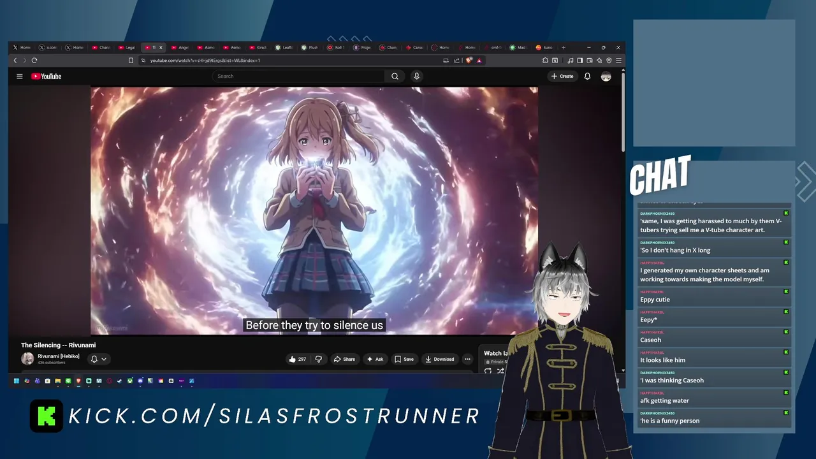
Task: Click chat message 'It looks like him'
Action: click(x=662, y=360)
